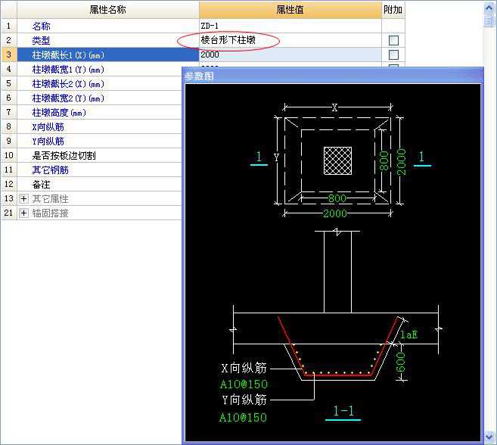Expand the 锚固搭接 group

[x=23, y=213]
